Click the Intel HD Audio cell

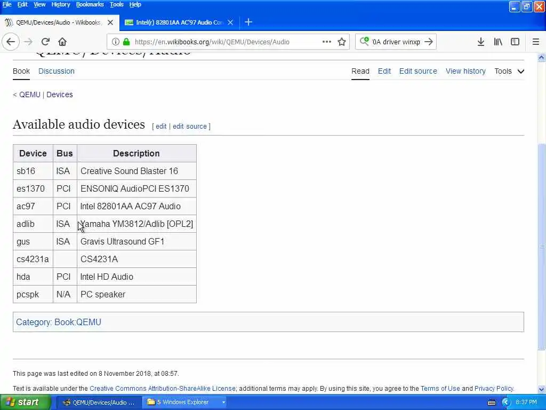click(x=136, y=277)
